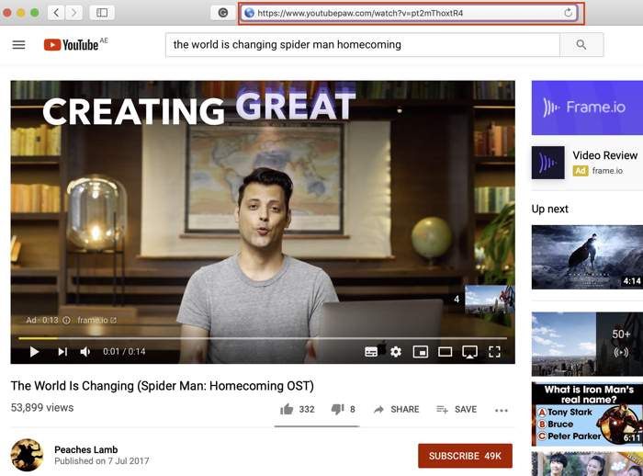The width and height of the screenshot is (643, 476).
Task: Toggle the Safari sidebar button
Action: 102,13
